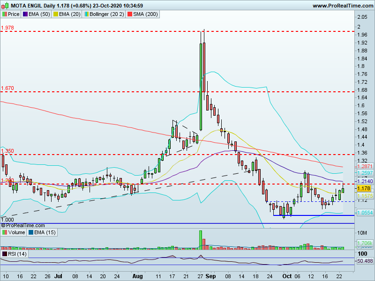Screen dimensions: 375x281
Task: Click the tall green candle of 27 August
Action: 201,87
